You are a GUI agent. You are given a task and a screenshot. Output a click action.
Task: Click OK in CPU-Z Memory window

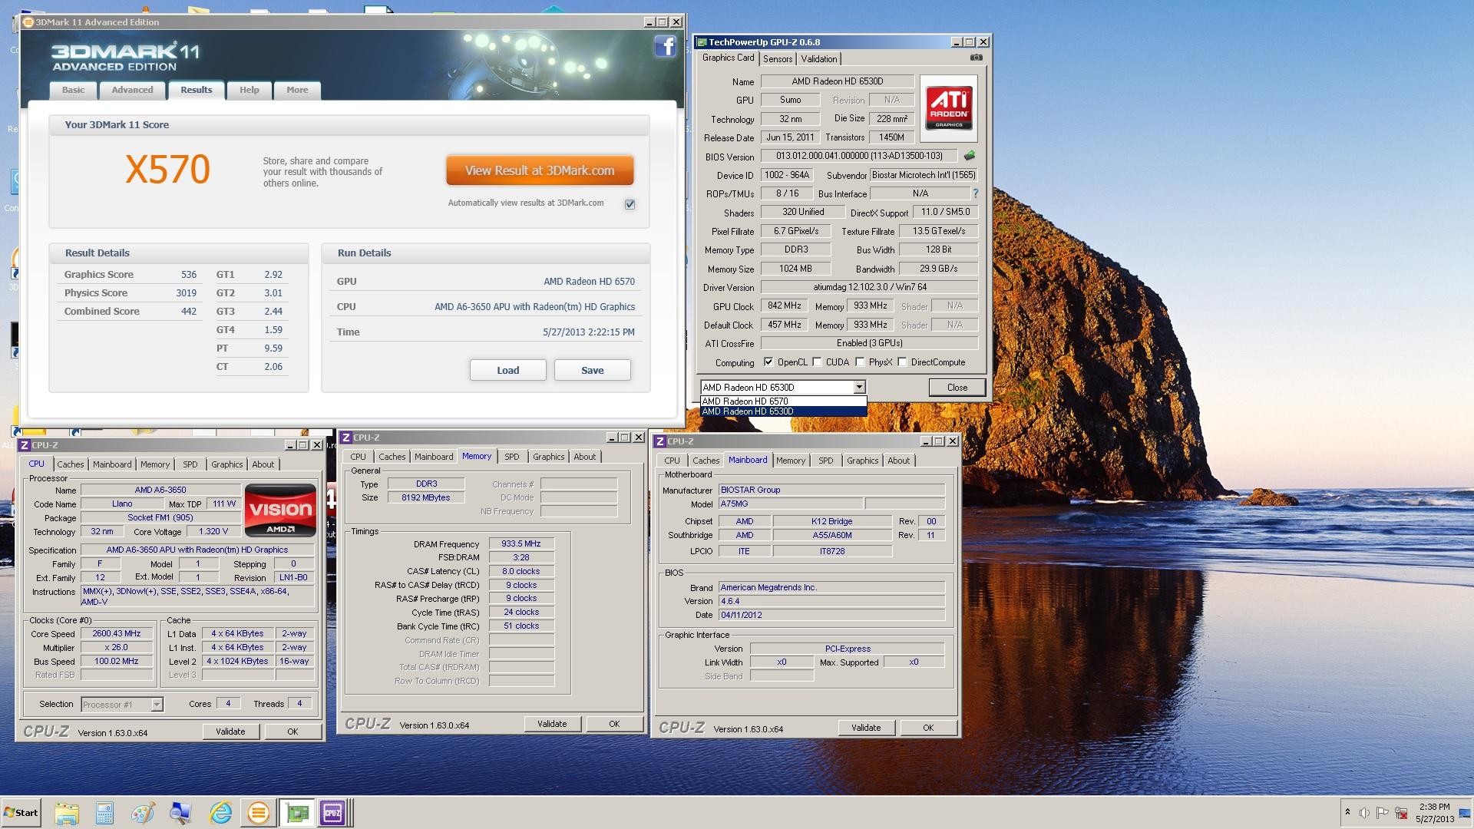pyautogui.click(x=614, y=724)
